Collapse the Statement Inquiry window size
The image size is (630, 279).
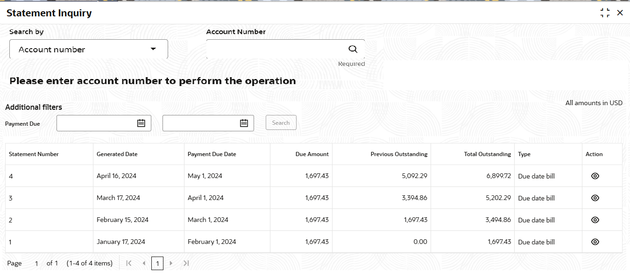click(x=605, y=13)
